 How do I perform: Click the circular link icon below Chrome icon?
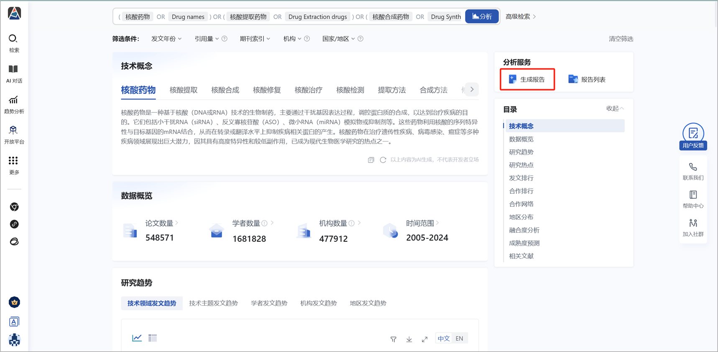pos(14,224)
